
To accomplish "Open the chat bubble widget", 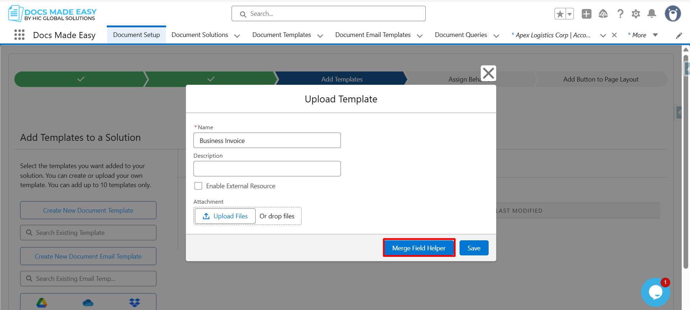I will pyautogui.click(x=655, y=292).
